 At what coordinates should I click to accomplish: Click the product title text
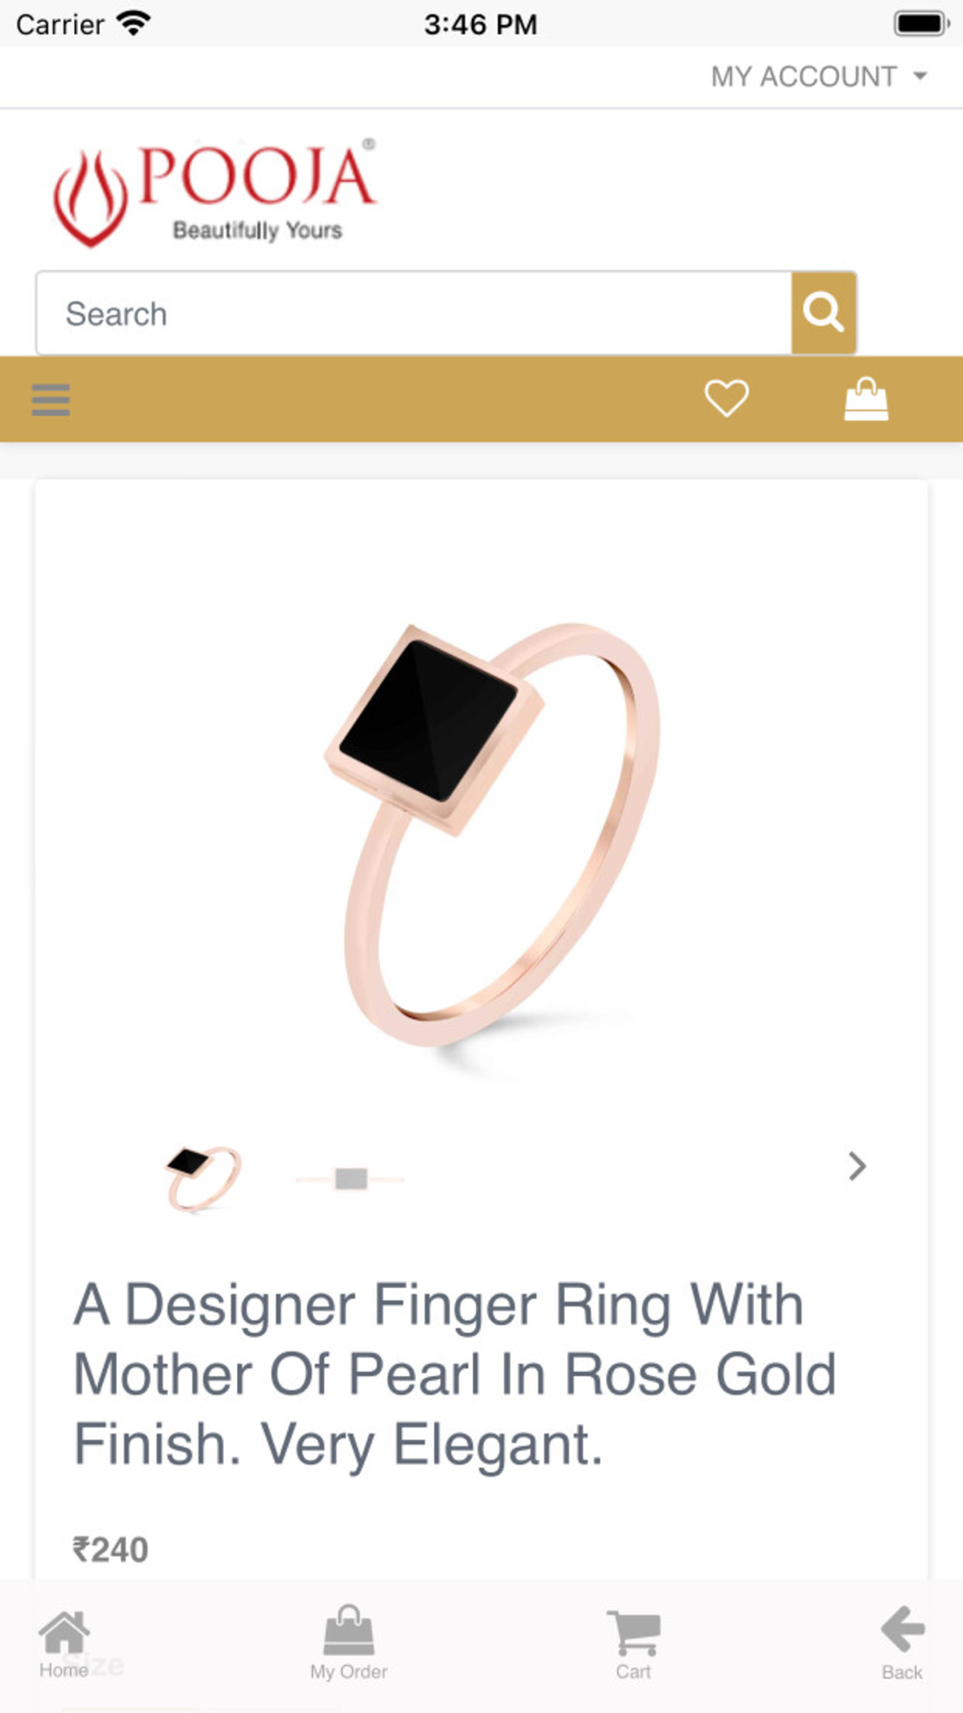point(455,1375)
